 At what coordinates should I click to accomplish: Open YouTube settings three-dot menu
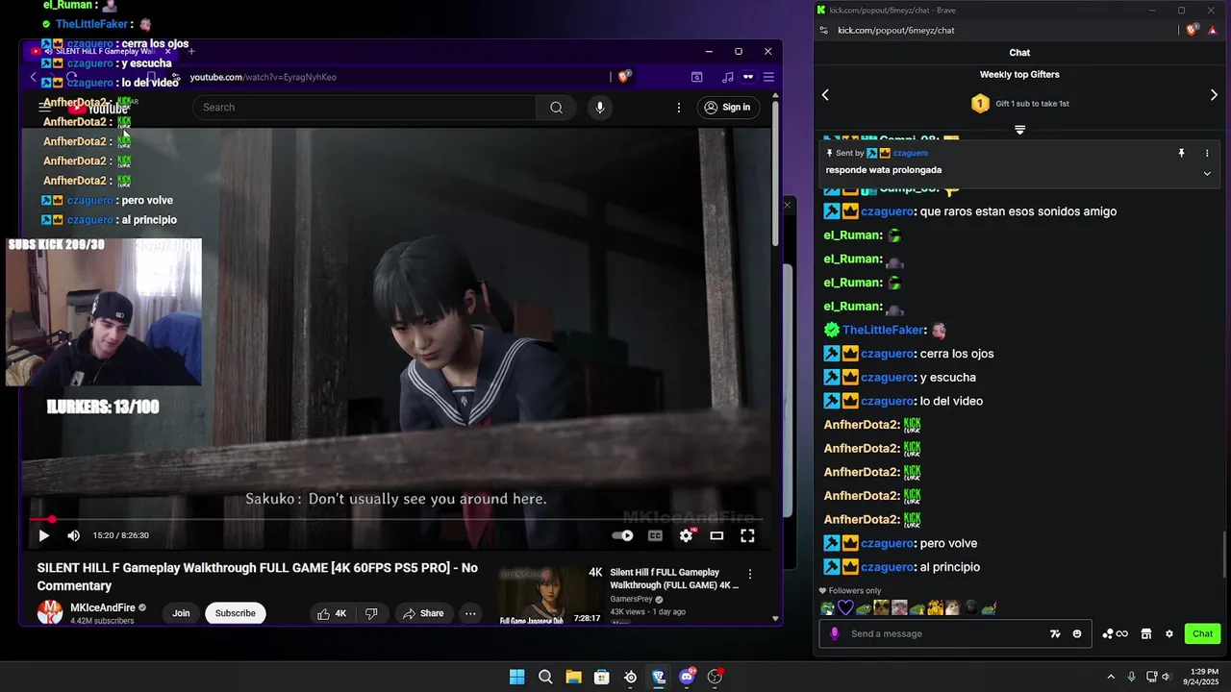pyautogui.click(x=679, y=107)
